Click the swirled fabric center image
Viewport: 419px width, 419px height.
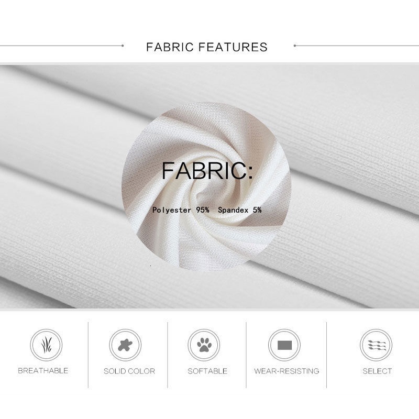tap(206, 187)
